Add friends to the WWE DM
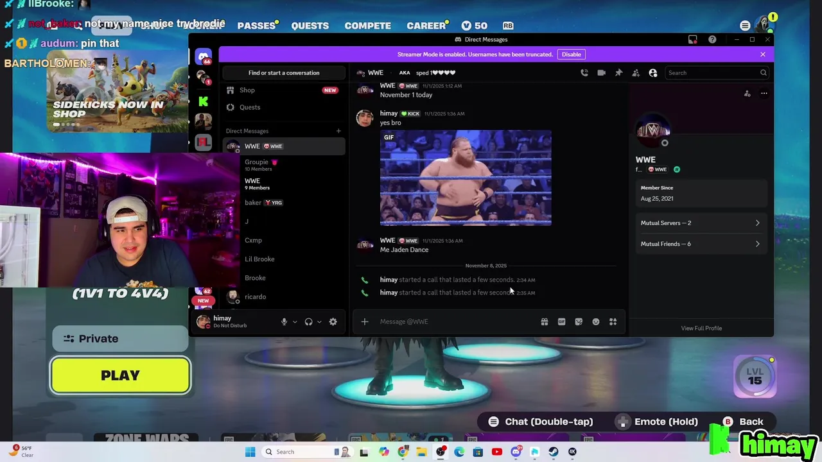Viewport: 822px width, 462px height. (636, 73)
